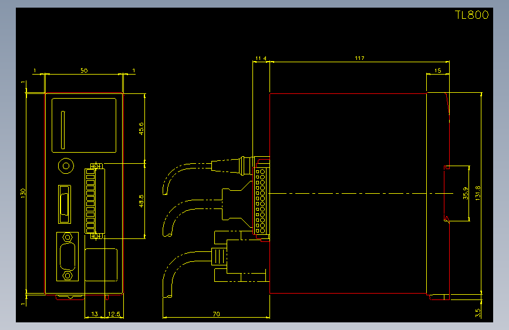Select the 3.5 dimension text
Viewport: 509px width, 330px height.
point(477,313)
